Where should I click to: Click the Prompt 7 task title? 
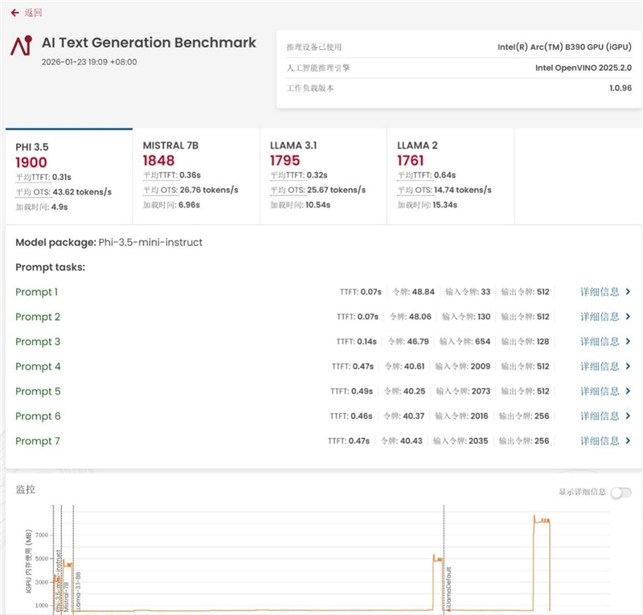click(x=38, y=441)
